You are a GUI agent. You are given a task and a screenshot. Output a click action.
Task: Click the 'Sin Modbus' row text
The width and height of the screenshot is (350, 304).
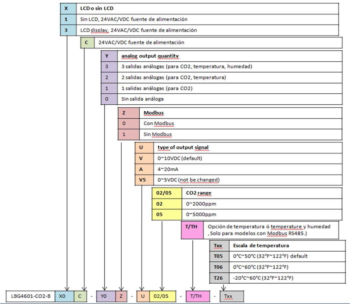coord(157,135)
